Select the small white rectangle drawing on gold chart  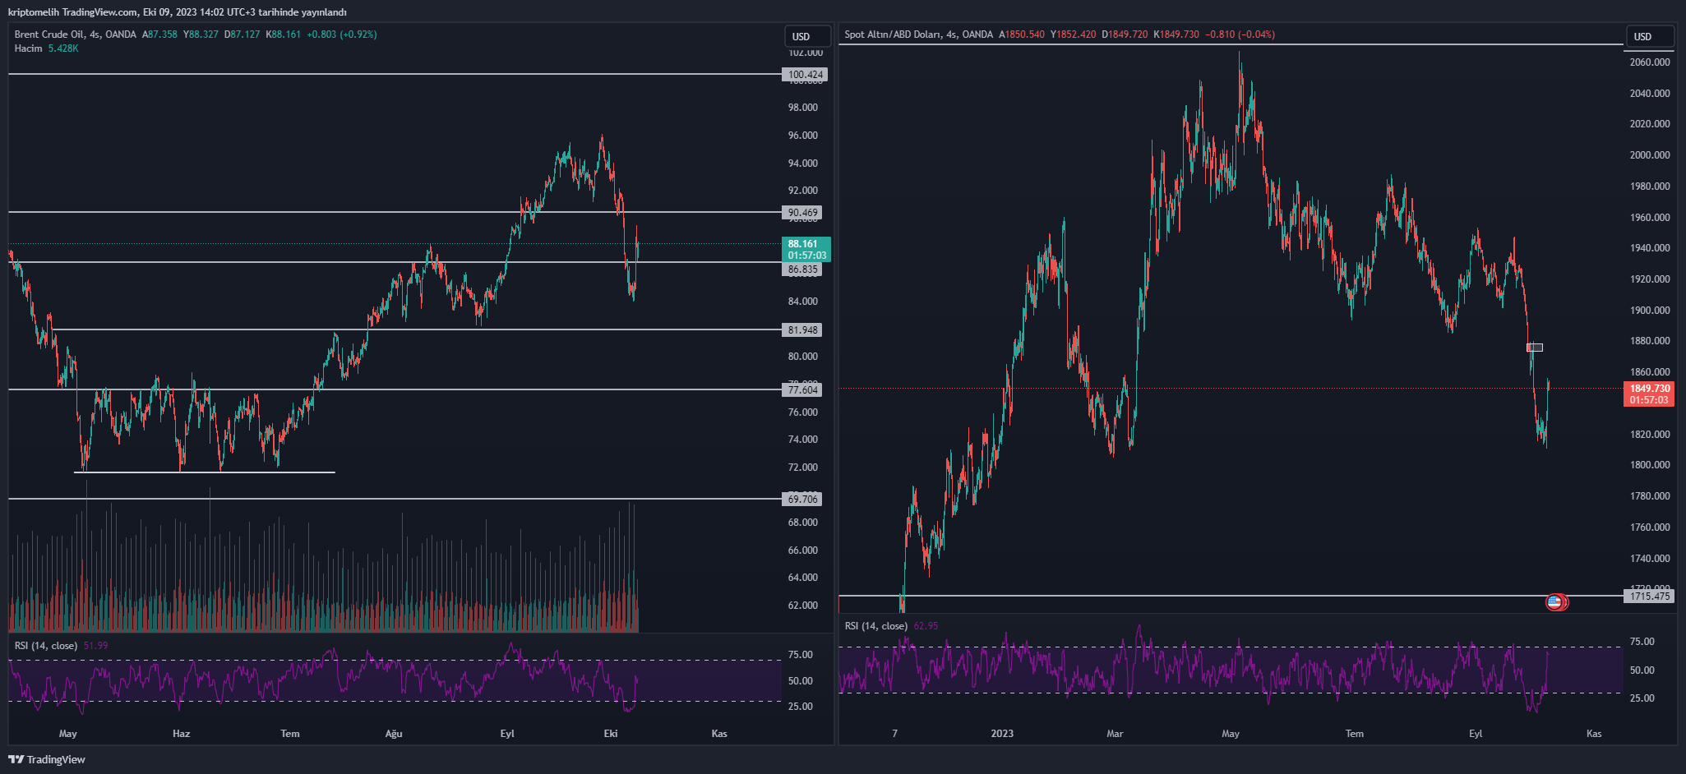[1535, 348]
